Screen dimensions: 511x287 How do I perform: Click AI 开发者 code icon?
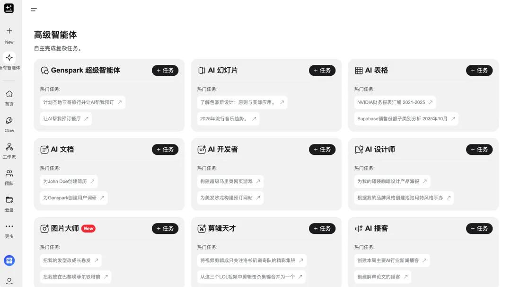click(202, 149)
